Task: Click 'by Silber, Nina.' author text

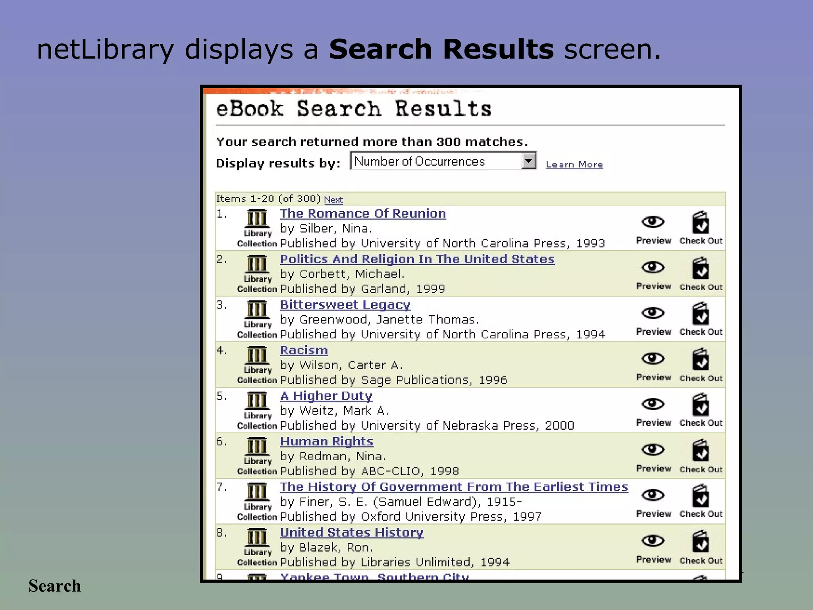Action: (326, 229)
